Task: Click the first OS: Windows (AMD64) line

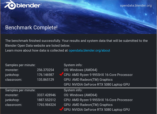Action: [x=81, y=70]
